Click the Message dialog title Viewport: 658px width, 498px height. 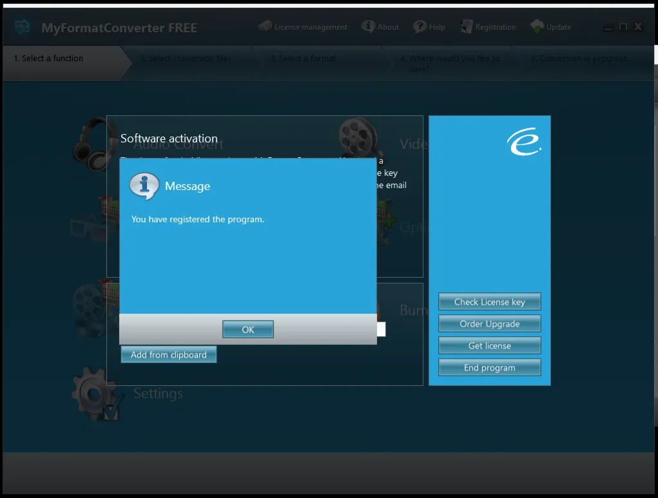coord(187,186)
